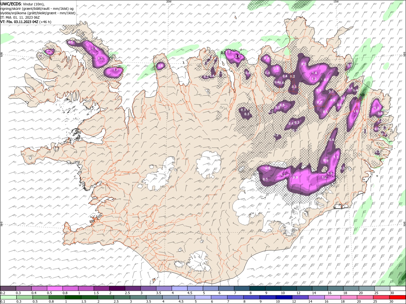Click the 'UWC/ECDS: Vindur (10m),' title line
406x304 pixels.
click(23, 4)
